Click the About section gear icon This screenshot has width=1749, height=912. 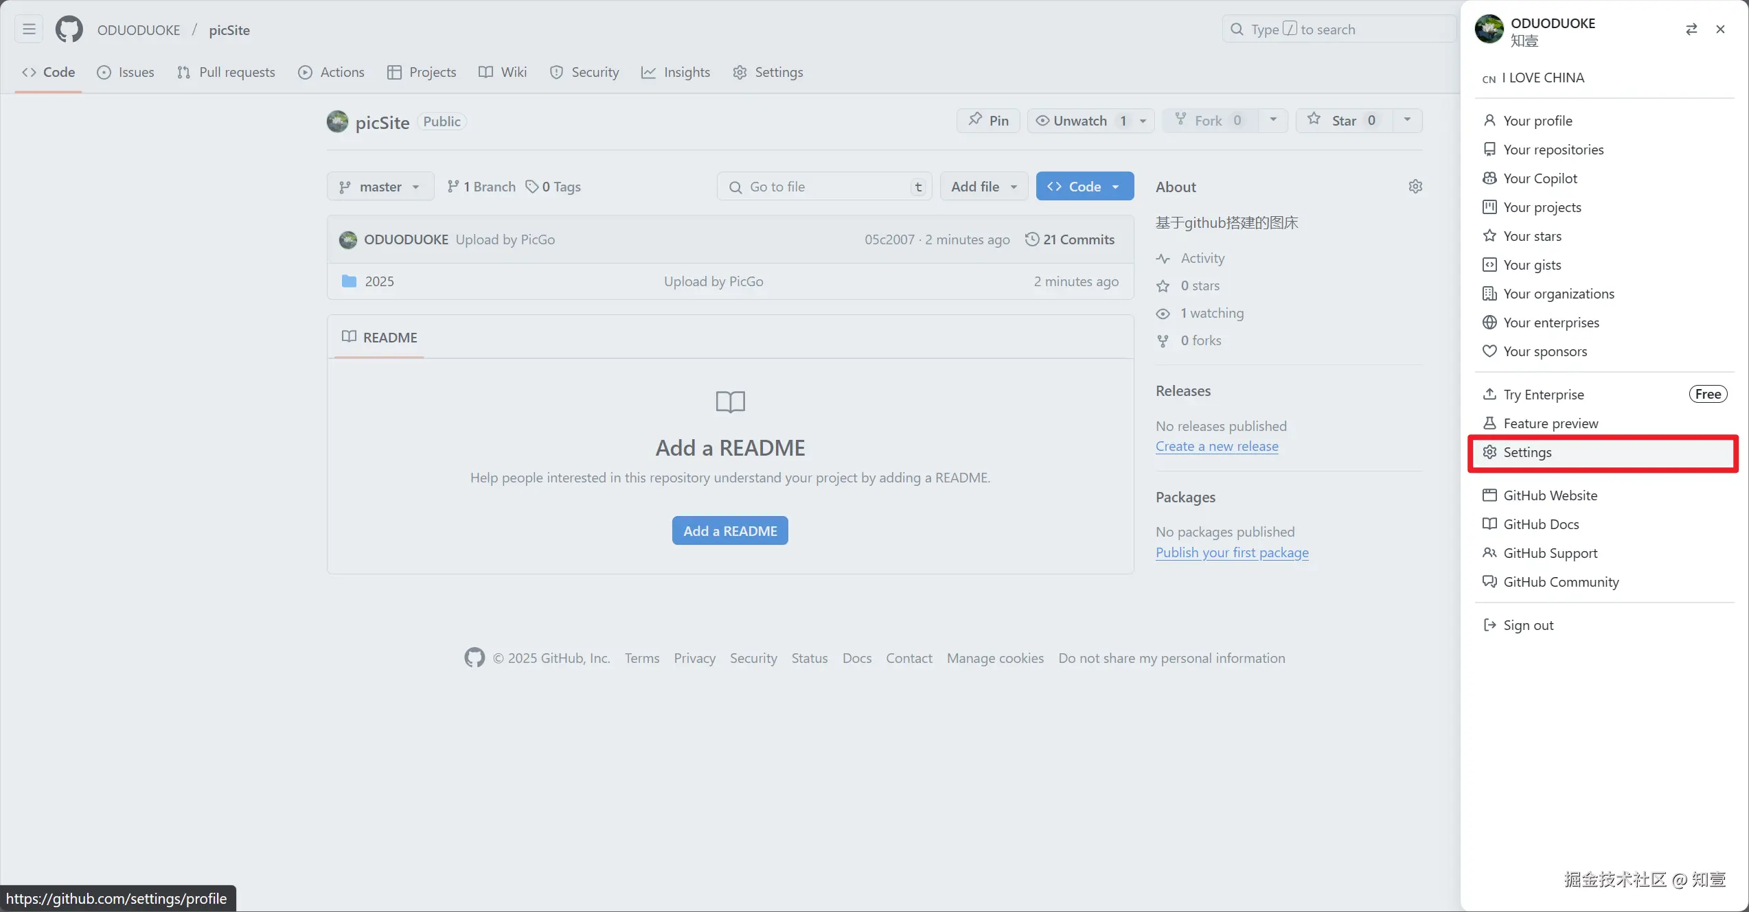click(x=1415, y=187)
